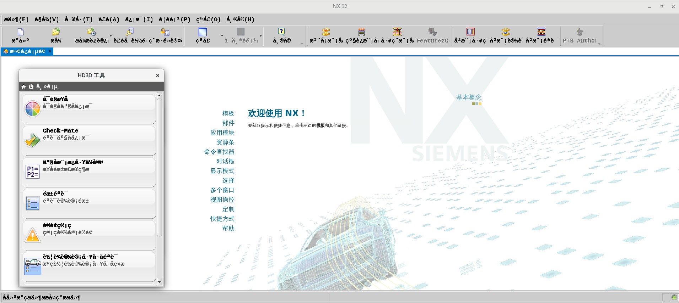Click the key-and-list load options icon
This screenshot has width=679, height=303.
click(130, 32)
